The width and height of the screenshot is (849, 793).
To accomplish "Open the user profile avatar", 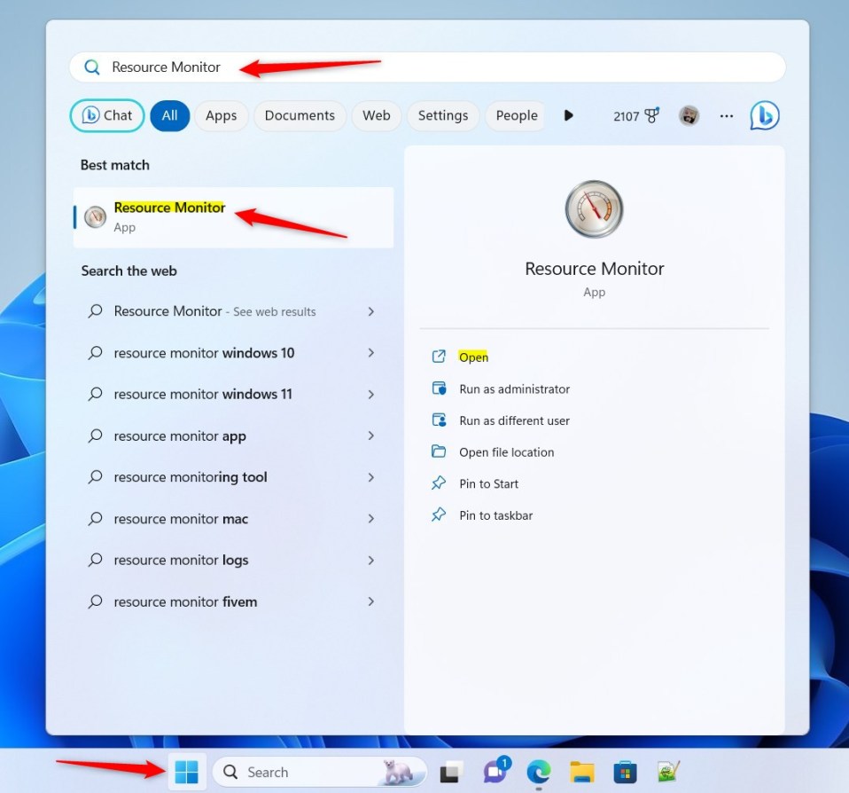I will tap(689, 115).
